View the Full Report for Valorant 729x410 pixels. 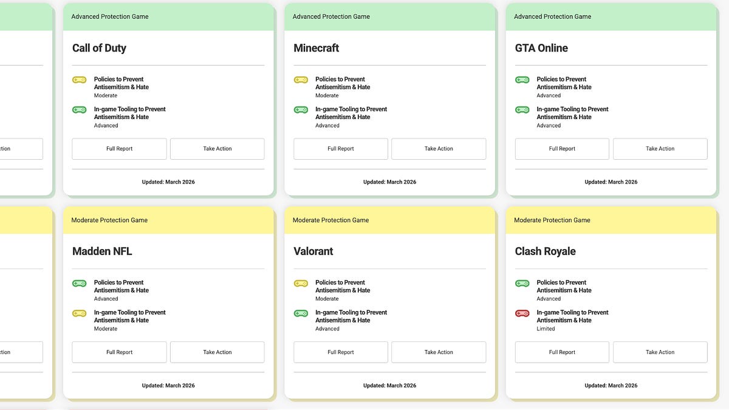tap(341, 352)
